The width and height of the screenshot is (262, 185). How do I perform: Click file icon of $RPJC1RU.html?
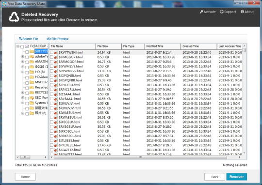click(x=56, y=90)
